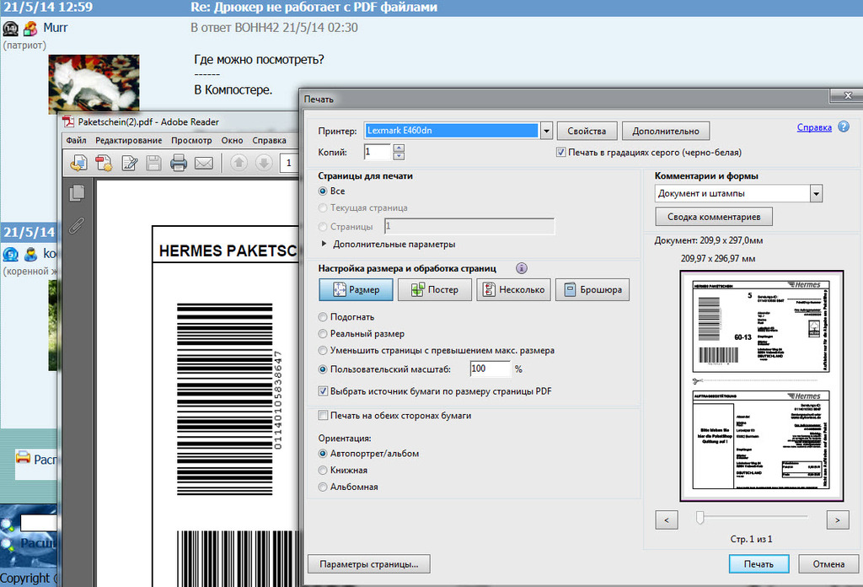This screenshot has width=863, height=587.
Task: Select 'Уменьшить страницы с превышением макс. размера'
Action: tap(323, 350)
